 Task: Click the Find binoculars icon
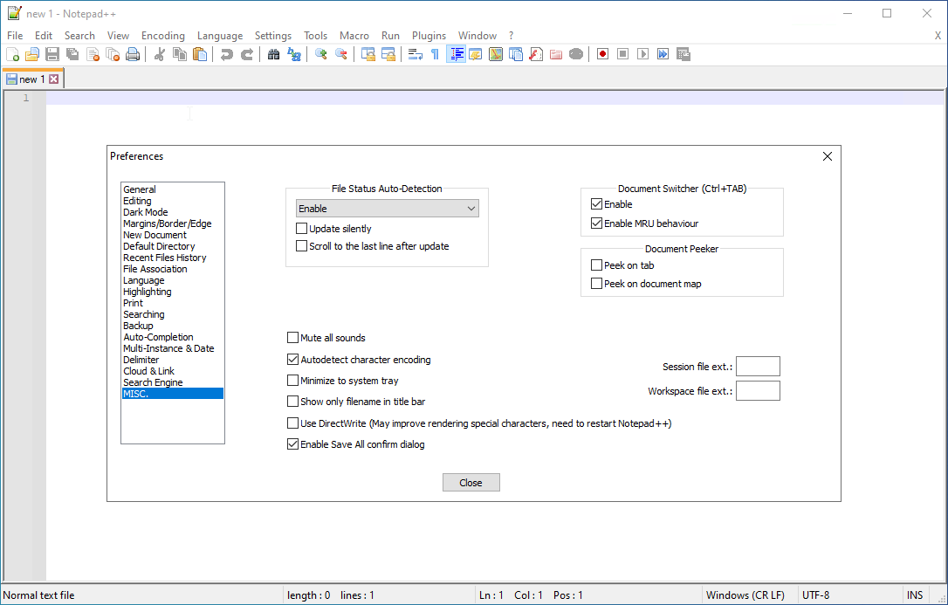(273, 54)
